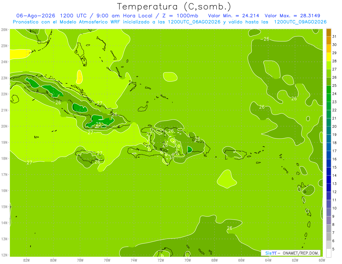Image resolution: width=342 pixels, height=264 pixels.
Task: Click the '66W' longitude axis label
Action: [x=241, y=260]
